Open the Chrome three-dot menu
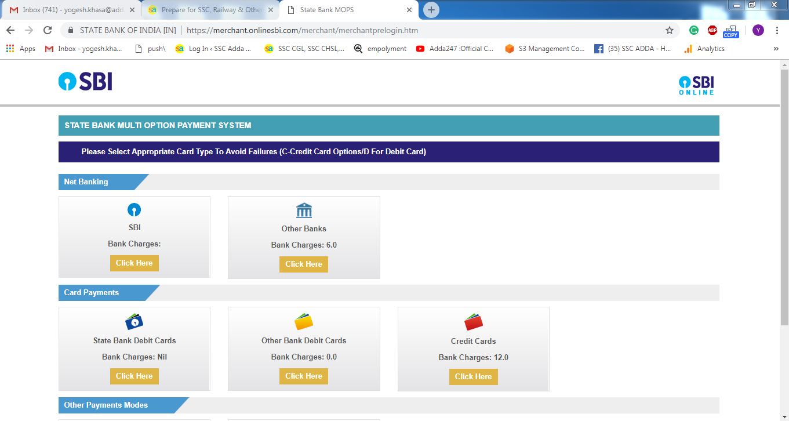789x421 pixels. (x=777, y=30)
